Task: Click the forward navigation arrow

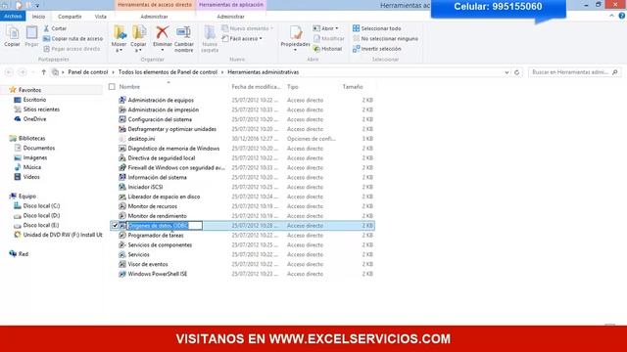Action: pyautogui.click(x=23, y=72)
